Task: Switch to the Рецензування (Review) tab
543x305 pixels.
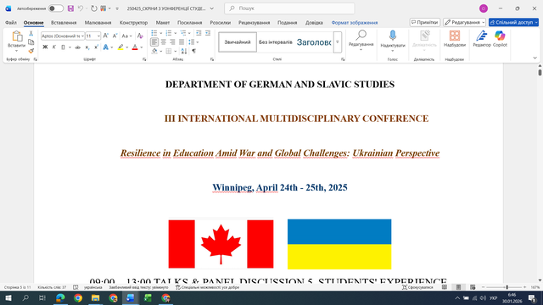Action: click(254, 23)
